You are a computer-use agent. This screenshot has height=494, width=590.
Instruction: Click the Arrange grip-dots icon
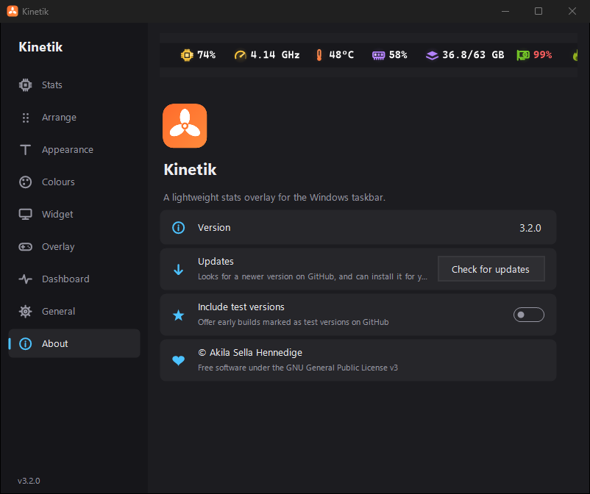[26, 118]
